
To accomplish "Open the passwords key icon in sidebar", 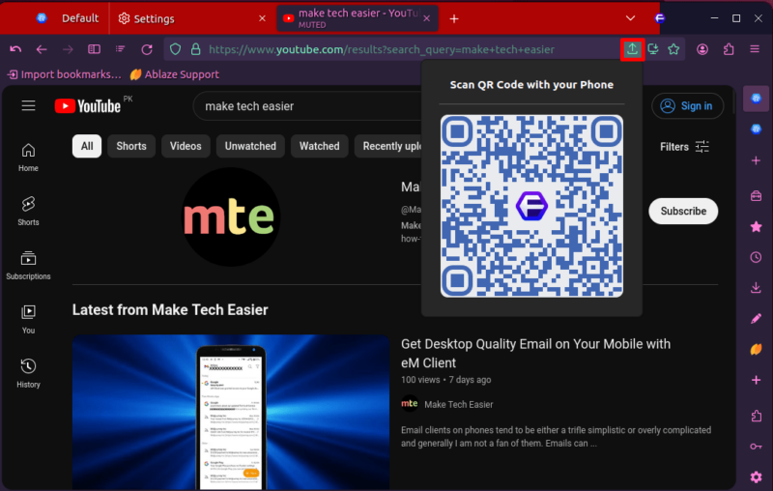I will [x=756, y=446].
